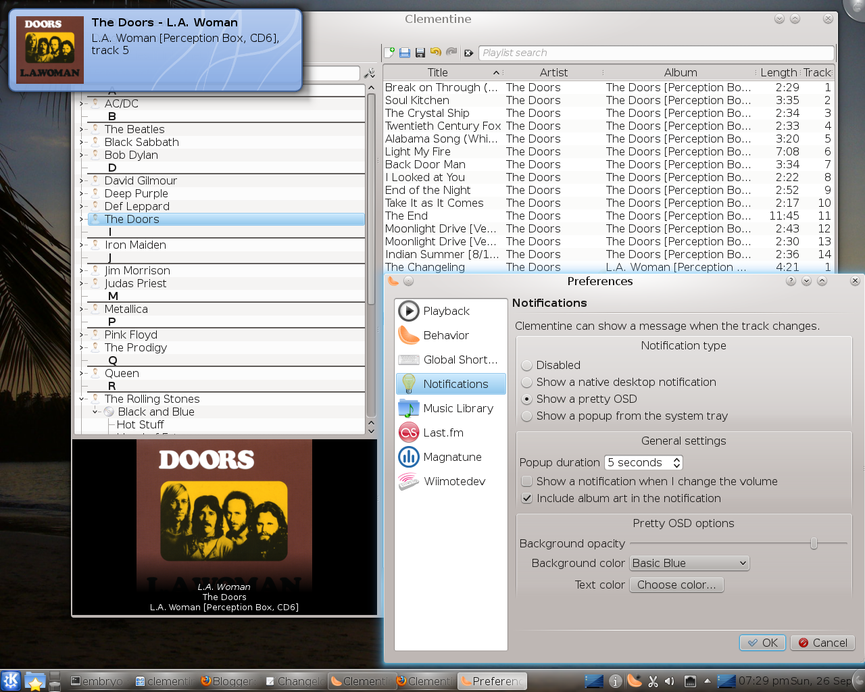This screenshot has width=865, height=692.
Task: Click the redo arrow icon
Action: point(451,52)
